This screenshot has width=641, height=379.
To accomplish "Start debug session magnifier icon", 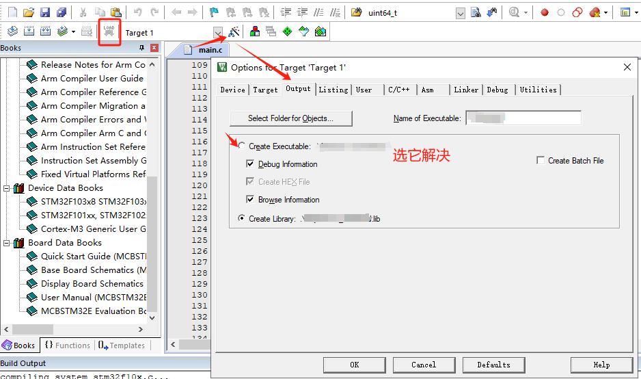I will tap(514, 13).
